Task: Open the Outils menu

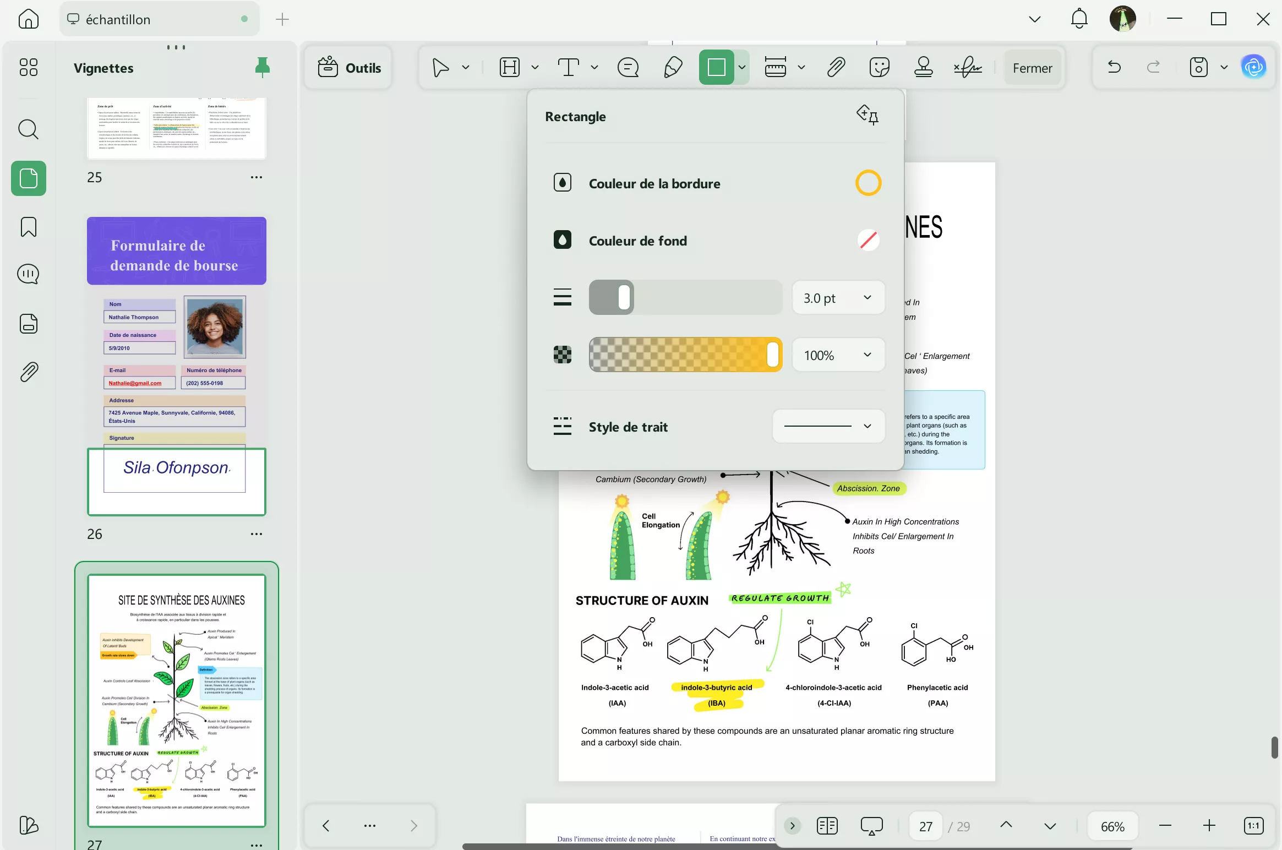Action: click(x=350, y=68)
